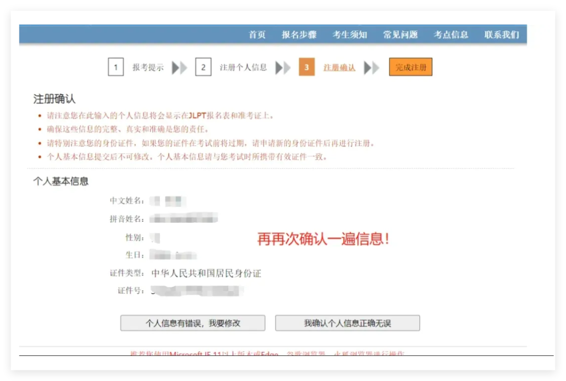Click arrows after 注册个人信息 step
Image resolution: width=566 pixels, height=381 pixels.
tap(283, 68)
